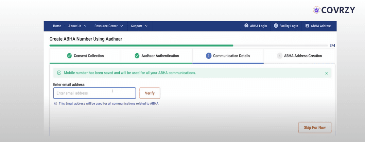This screenshot has width=365, height=142.
Task: Click the info icon below email field
Action: [56, 104]
